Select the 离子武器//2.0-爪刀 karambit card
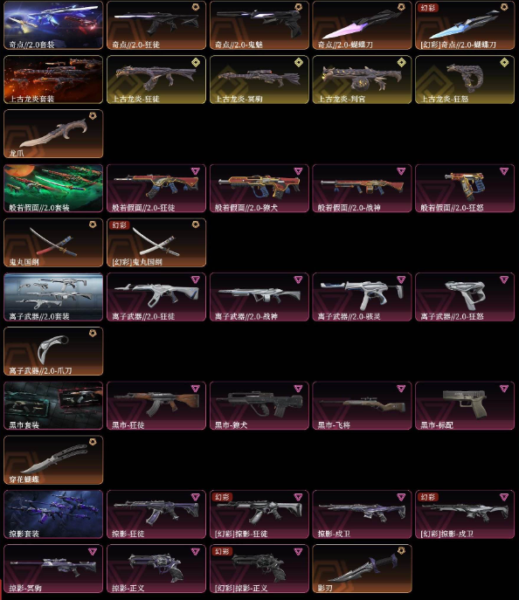The image size is (519, 600). 53,351
